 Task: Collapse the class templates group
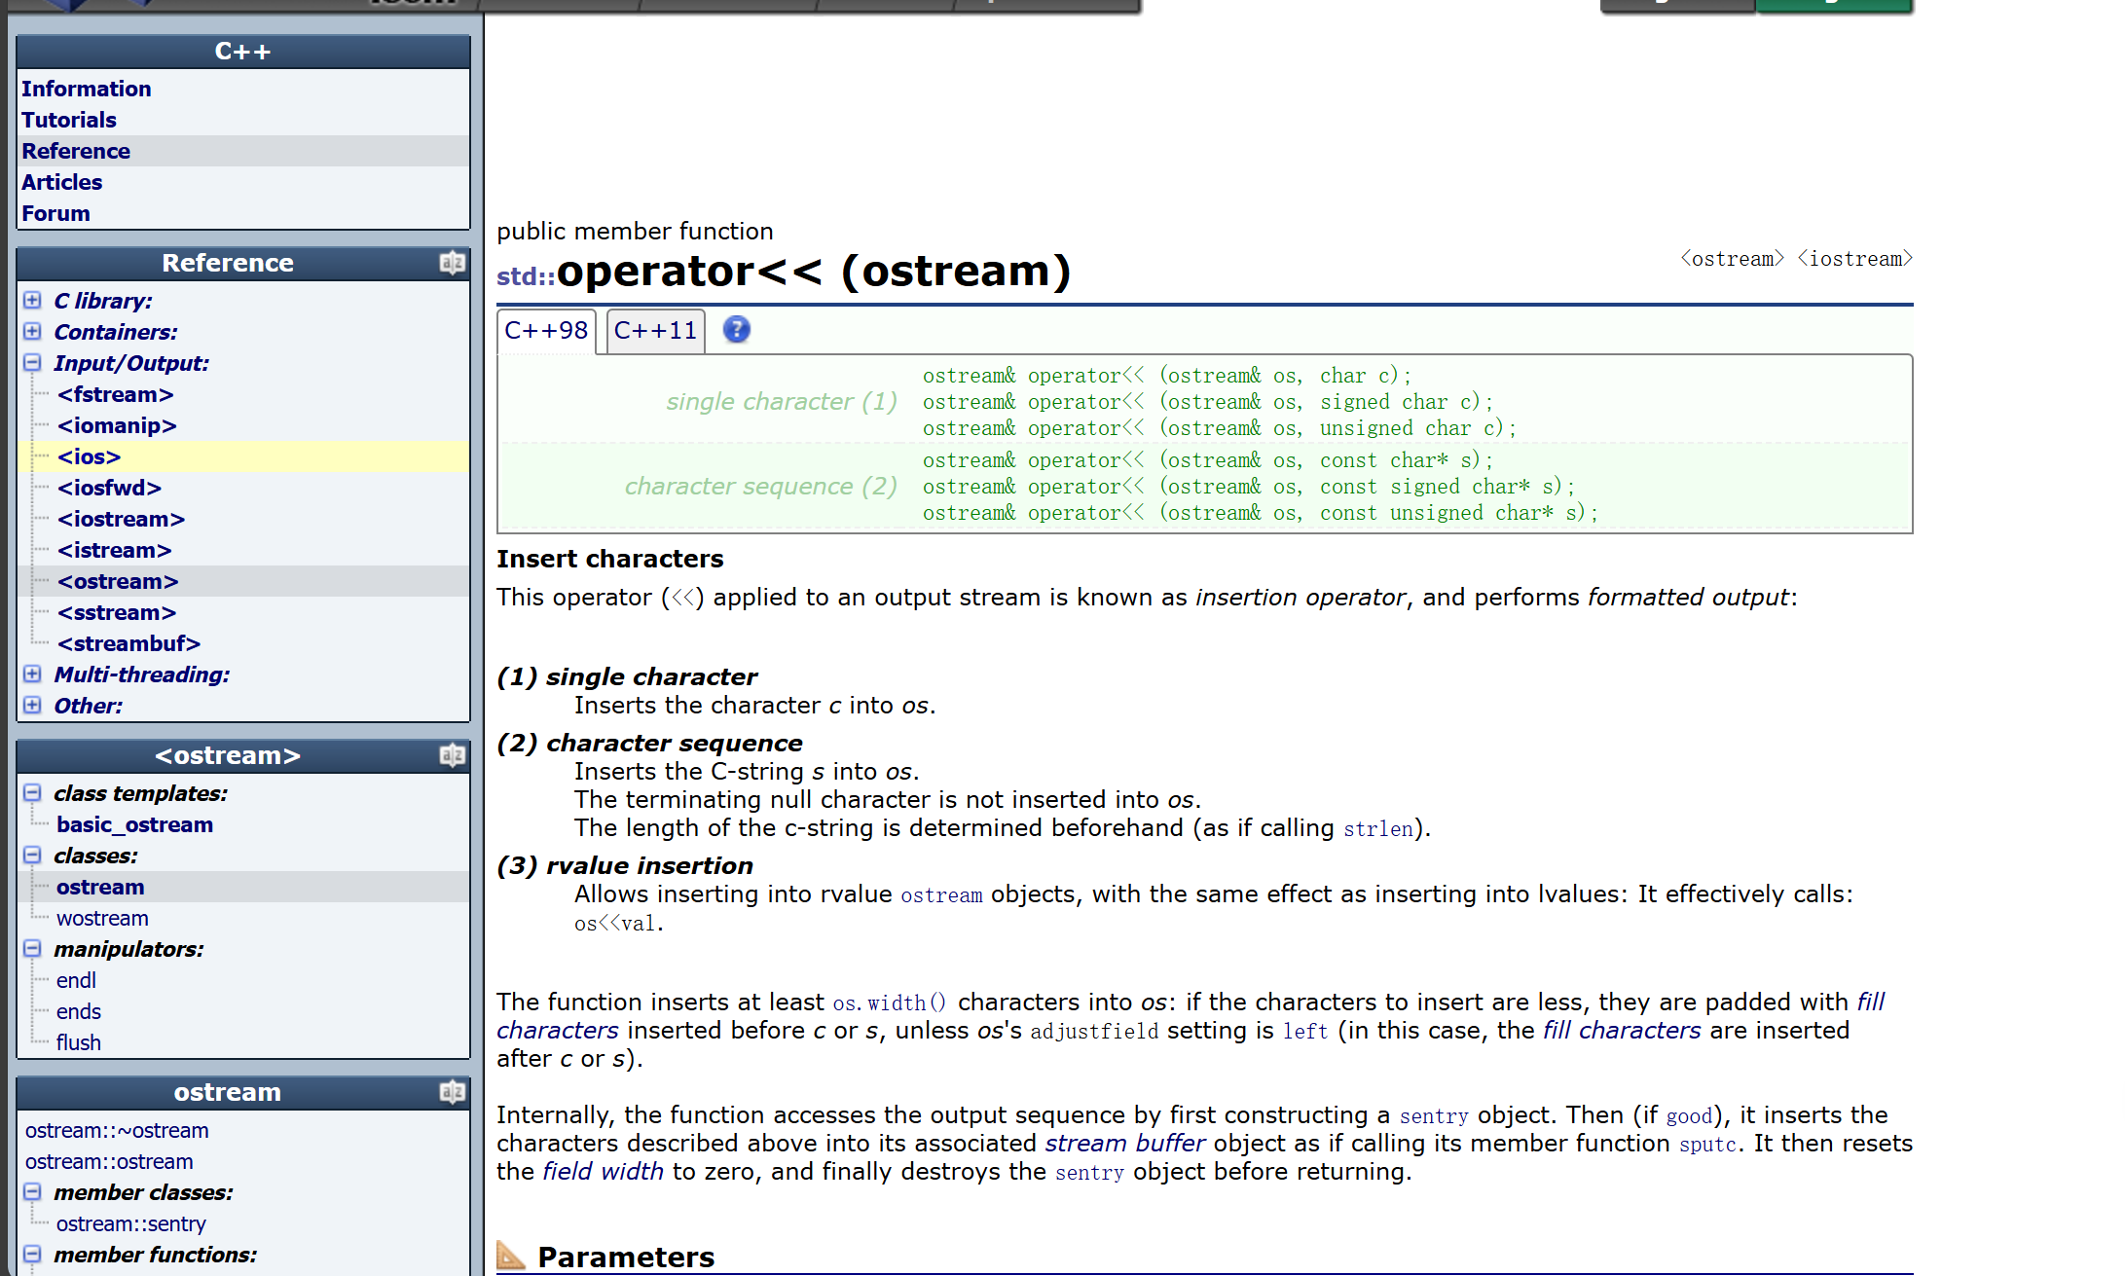click(32, 792)
